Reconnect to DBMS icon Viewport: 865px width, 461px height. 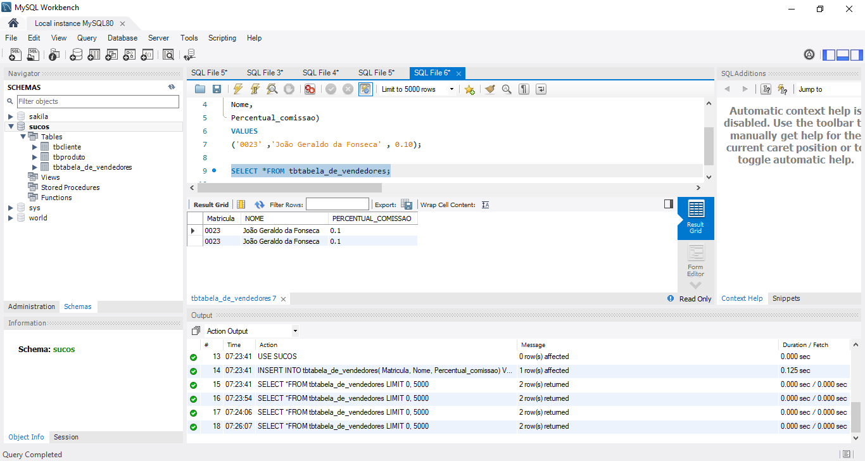pyautogui.click(x=190, y=55)
